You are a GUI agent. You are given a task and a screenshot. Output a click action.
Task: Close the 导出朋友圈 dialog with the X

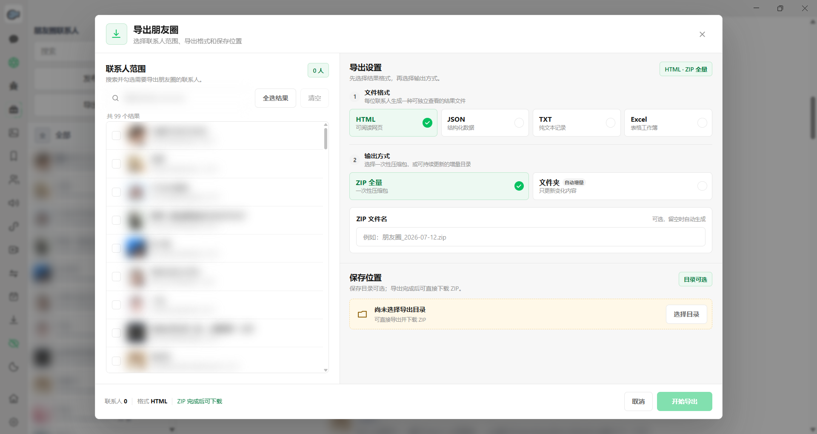[702, 34]
